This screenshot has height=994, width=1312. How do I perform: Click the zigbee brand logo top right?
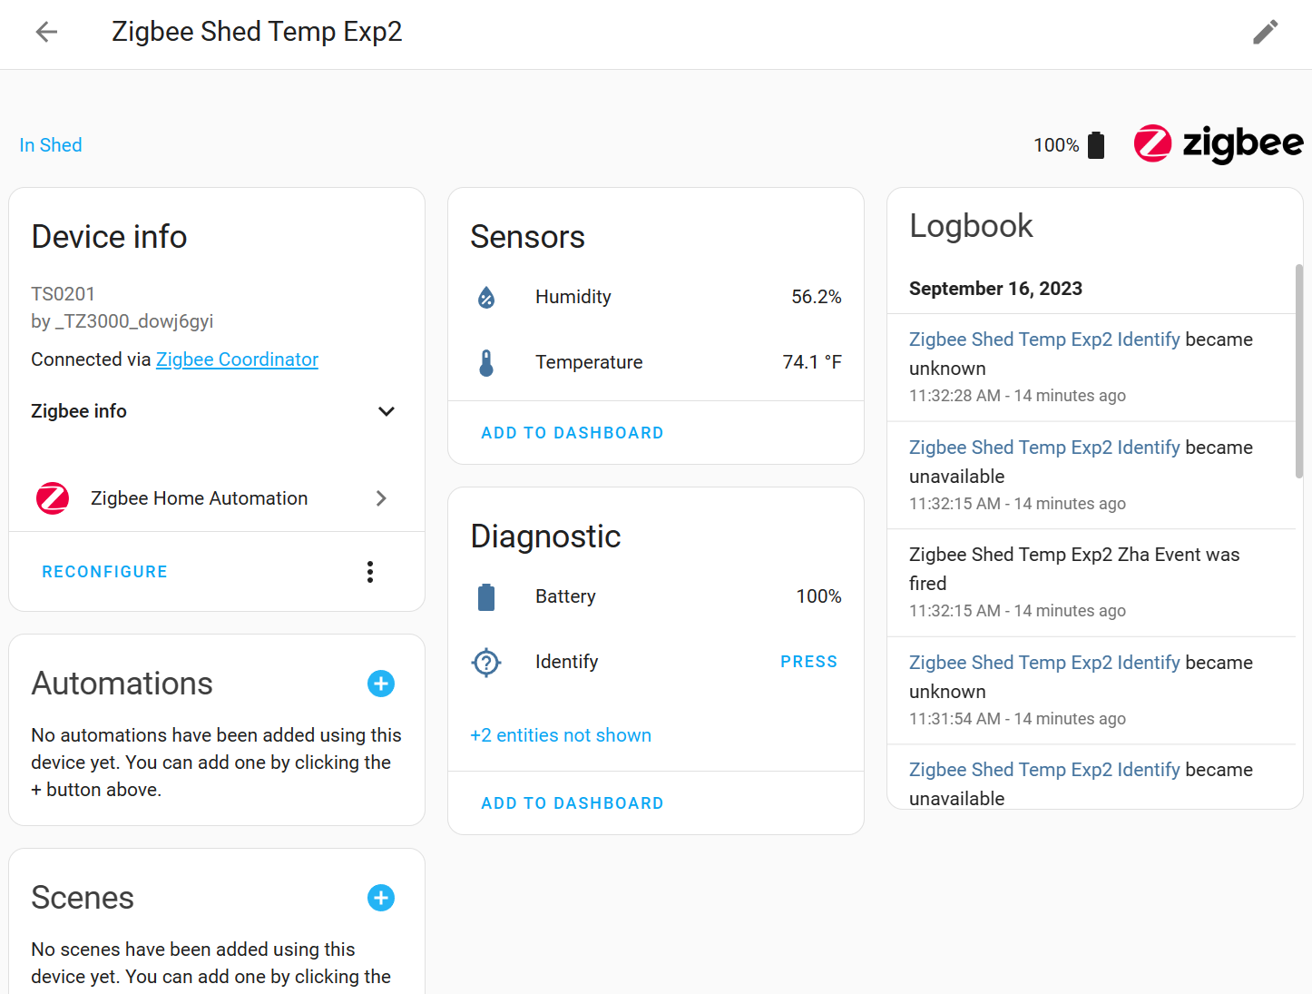[1217, 143]
